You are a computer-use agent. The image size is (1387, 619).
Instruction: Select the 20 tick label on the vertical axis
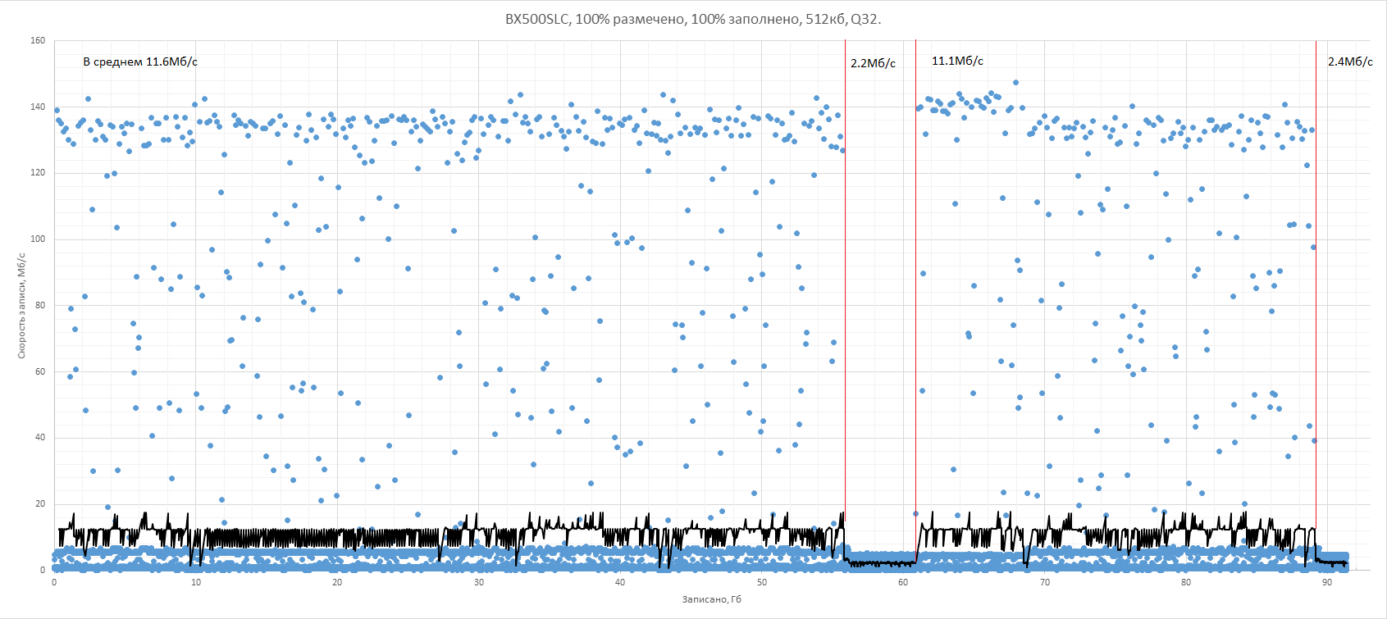click(x=40, y=504)
